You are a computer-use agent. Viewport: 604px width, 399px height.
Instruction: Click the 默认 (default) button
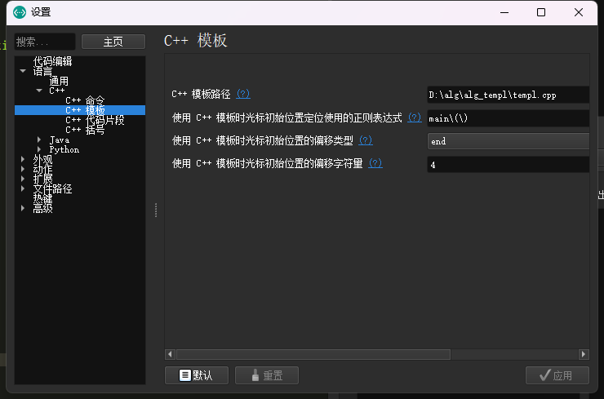196,375
